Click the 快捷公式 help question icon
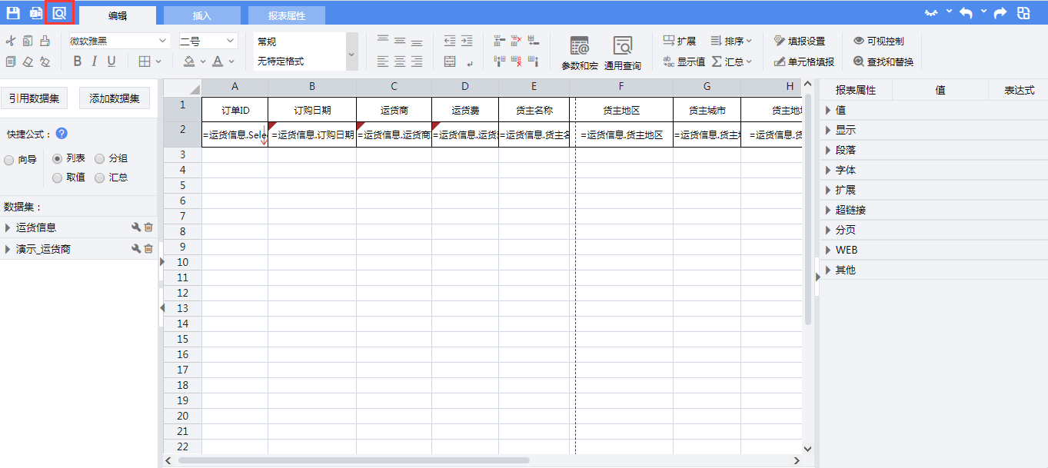1048x468 pixels. point(62,134)
